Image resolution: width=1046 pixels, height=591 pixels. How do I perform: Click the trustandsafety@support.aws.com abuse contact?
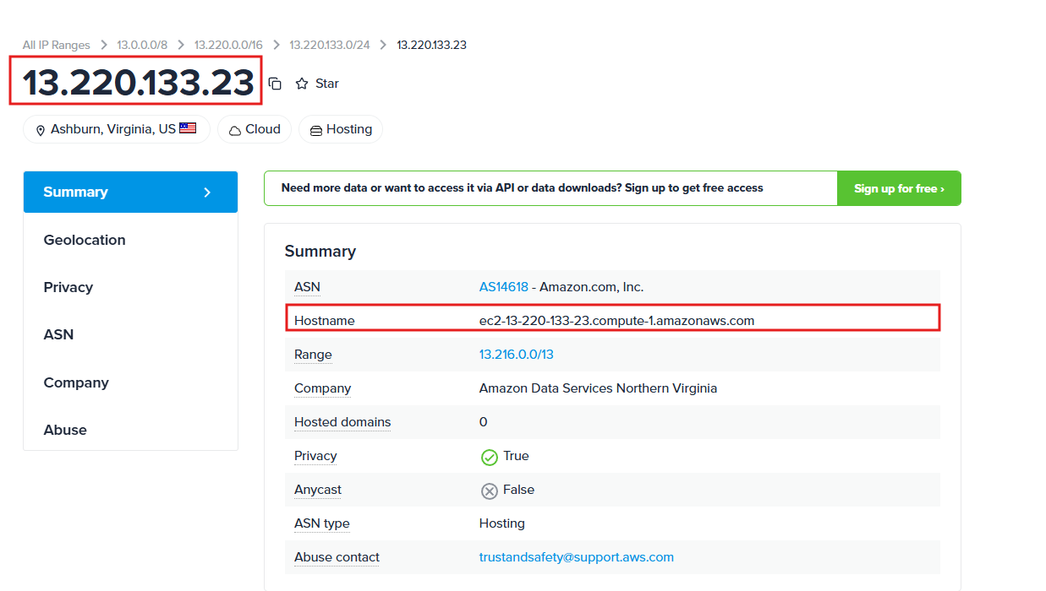[576, 557]
